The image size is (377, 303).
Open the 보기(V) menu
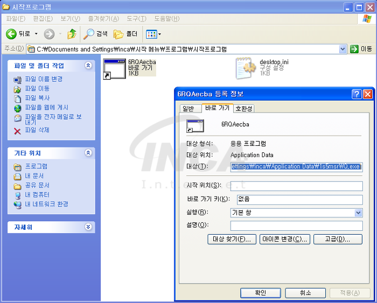[70, 19]
